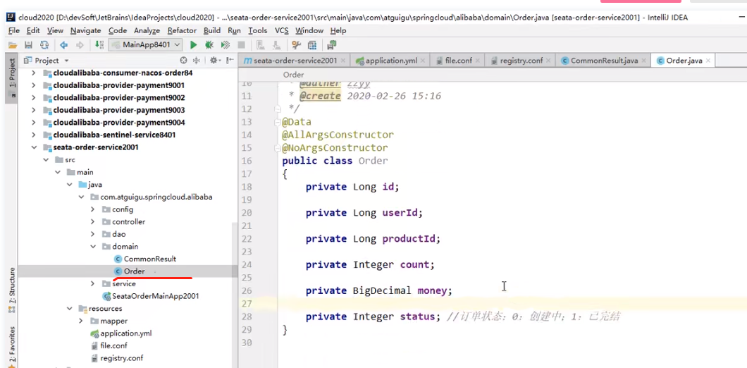Click the Save All toolbar icon

coord(29,45)
